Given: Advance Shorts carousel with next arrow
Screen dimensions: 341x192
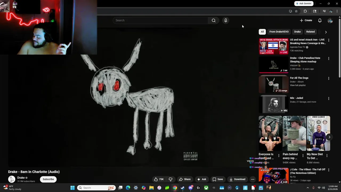Looking at the screenshot, I should 329,137.
